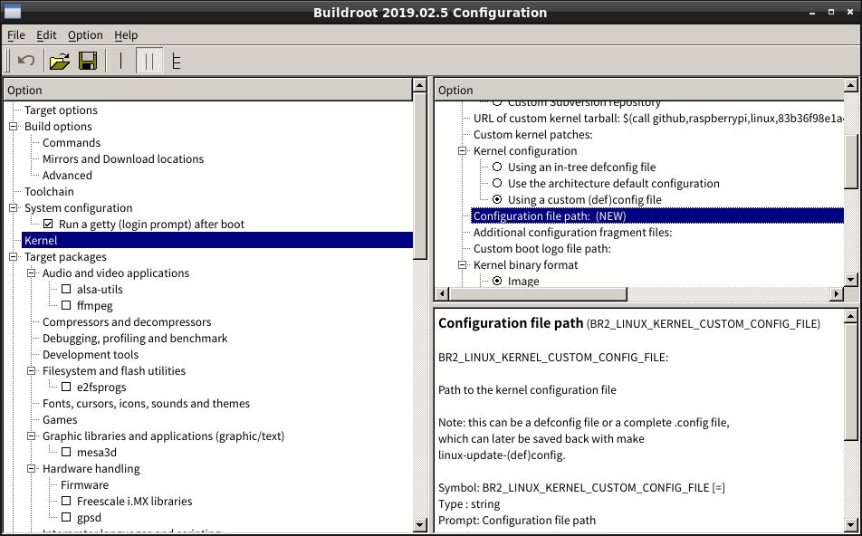Select Debugging, profiling and benchmark entry
The height and width of the screenshot is (536, 862).
pos(135,338)
